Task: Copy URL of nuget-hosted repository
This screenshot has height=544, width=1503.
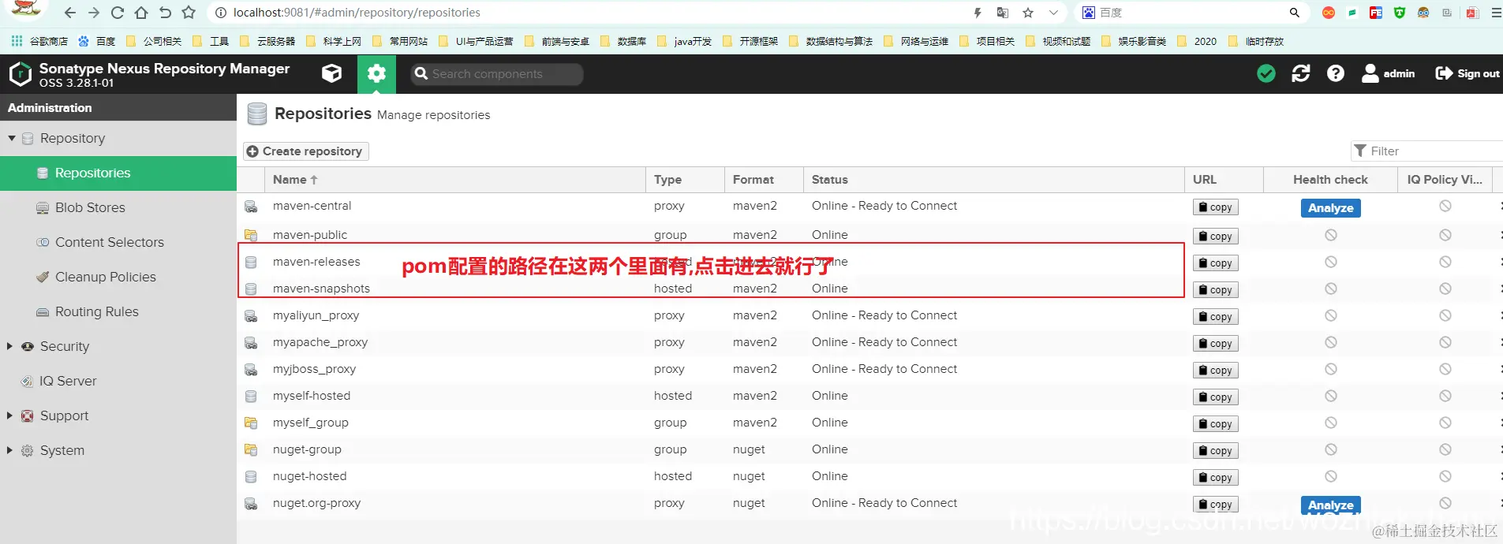Action: coord(1215,478)
